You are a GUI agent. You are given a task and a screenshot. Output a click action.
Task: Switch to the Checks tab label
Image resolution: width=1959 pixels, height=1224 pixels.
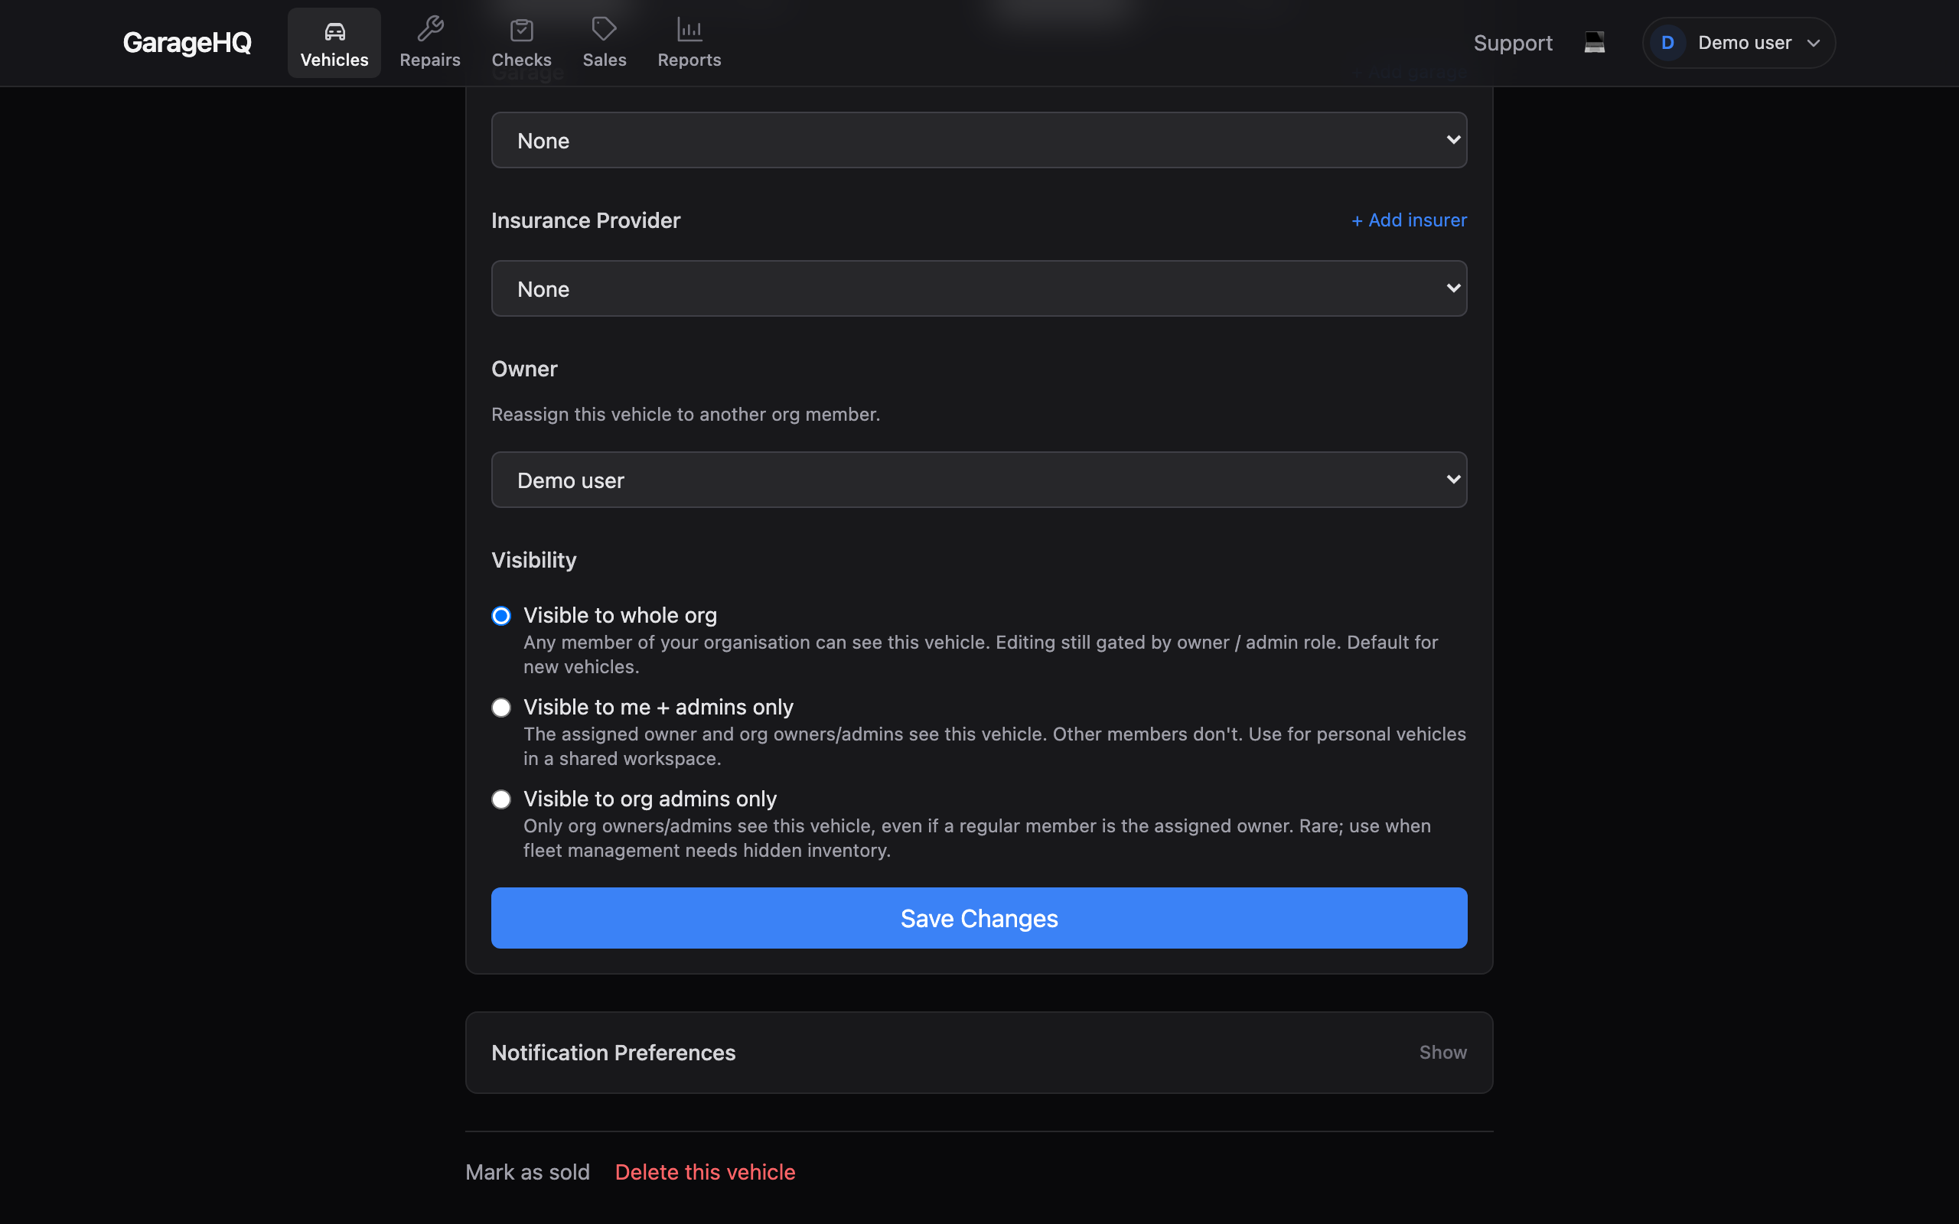coord(521,60)
